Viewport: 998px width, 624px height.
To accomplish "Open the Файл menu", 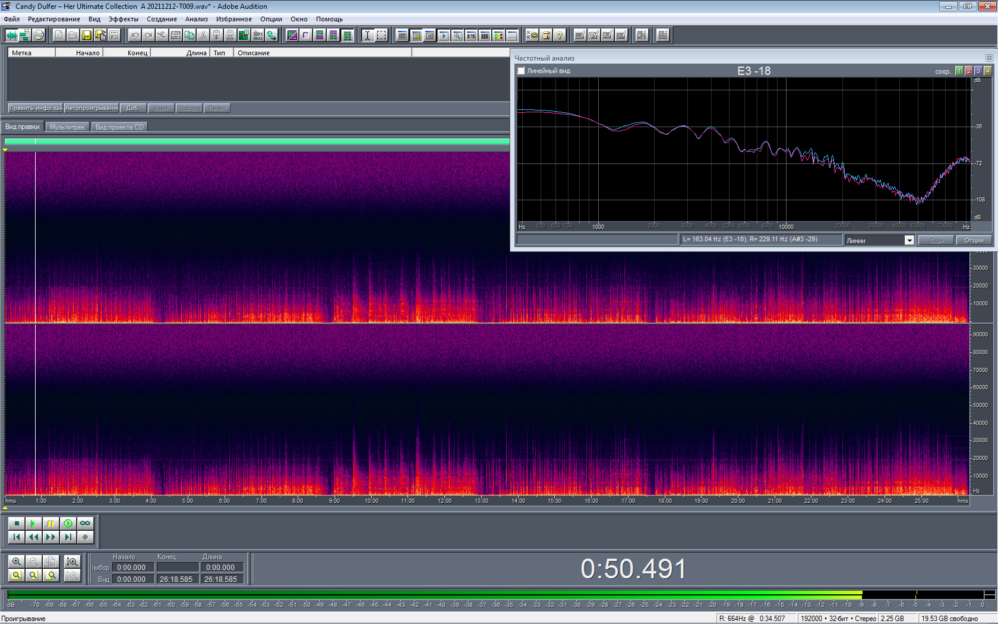I will 12,19.
